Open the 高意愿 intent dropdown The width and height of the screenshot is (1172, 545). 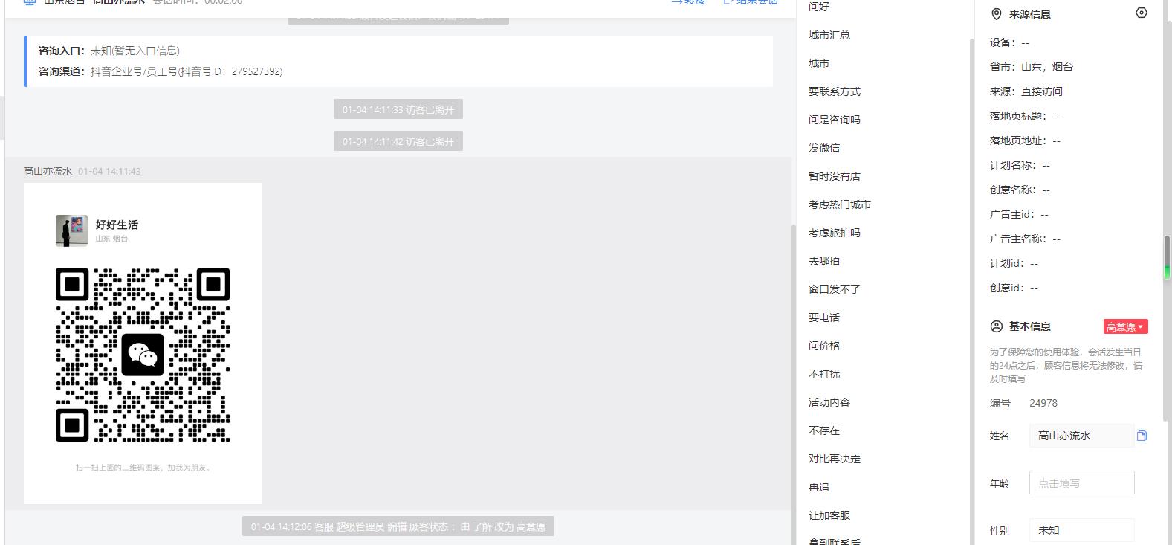point(1126,326)
